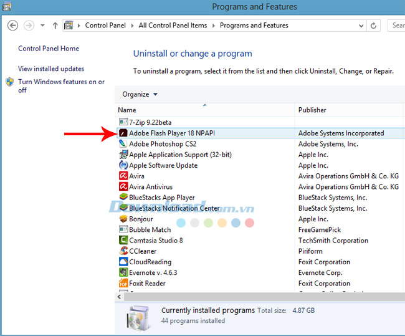Select the Avira Antivirus red icon

123,187
